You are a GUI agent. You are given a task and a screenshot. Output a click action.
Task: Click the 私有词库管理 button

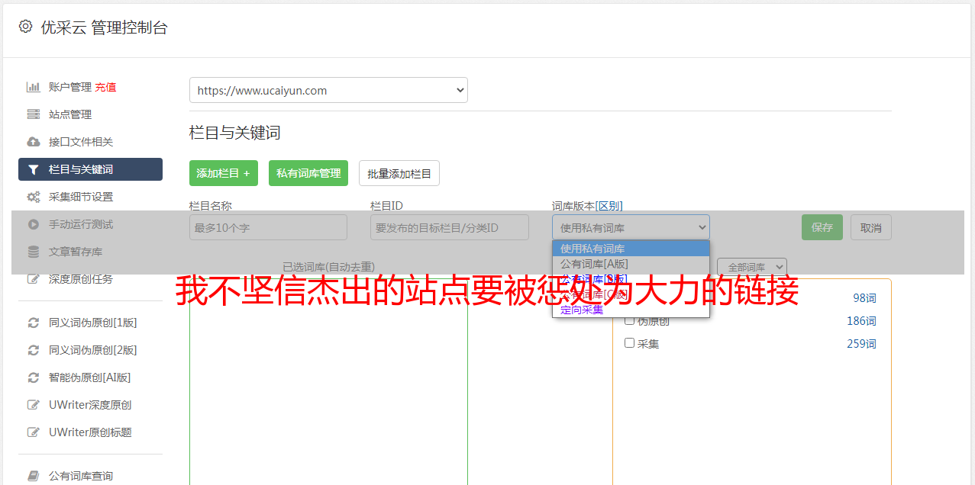308,173
